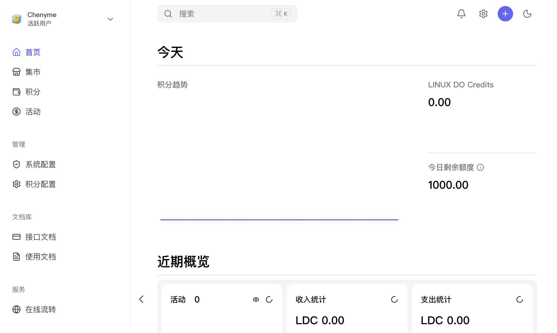Click the LINUX DO Credits label
Viewport: 557px width, 333px height.
click(x=461, y=85)
